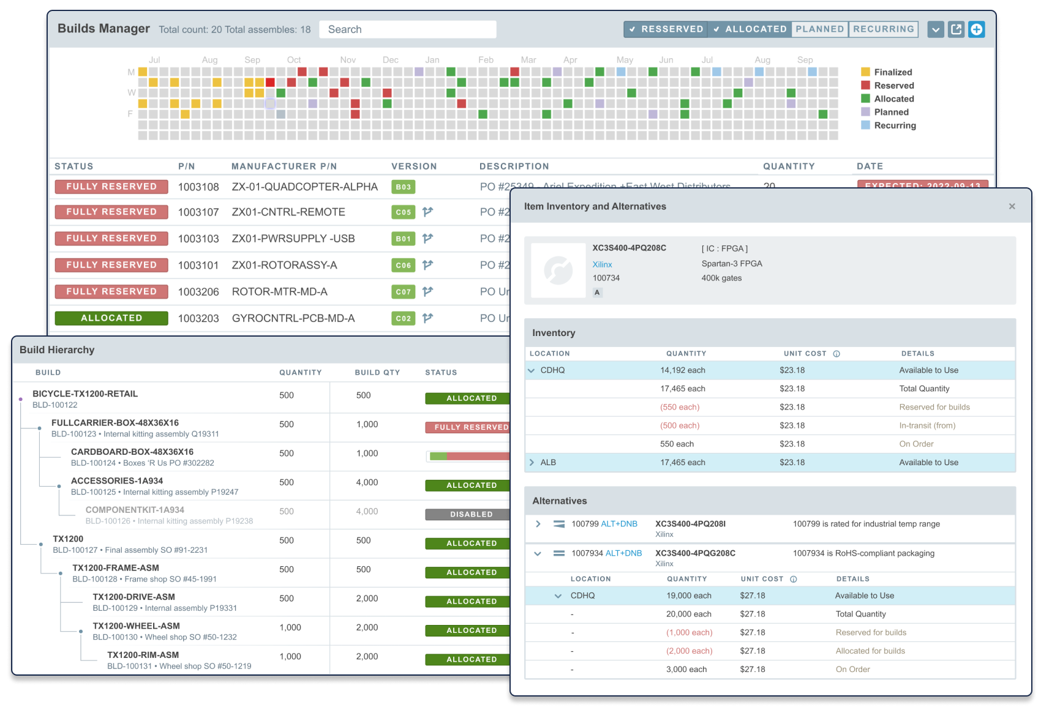
Task: Enable the PLANNED filter
Action: click(820, 29)
